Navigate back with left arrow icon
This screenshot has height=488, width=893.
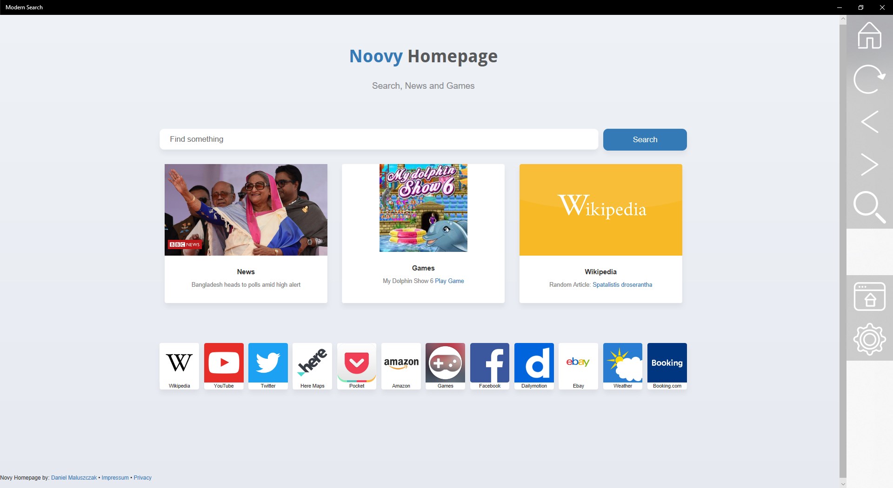click(869, 122)
